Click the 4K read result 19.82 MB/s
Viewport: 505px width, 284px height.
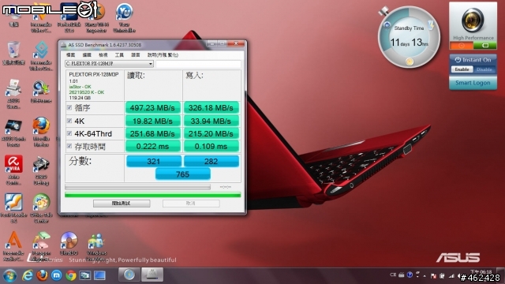point(152,121)
